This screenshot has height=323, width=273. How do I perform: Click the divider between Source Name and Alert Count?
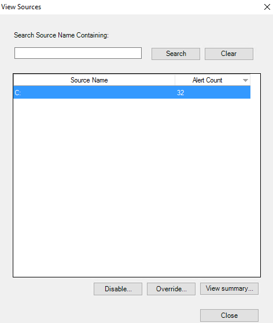(175, 80)
